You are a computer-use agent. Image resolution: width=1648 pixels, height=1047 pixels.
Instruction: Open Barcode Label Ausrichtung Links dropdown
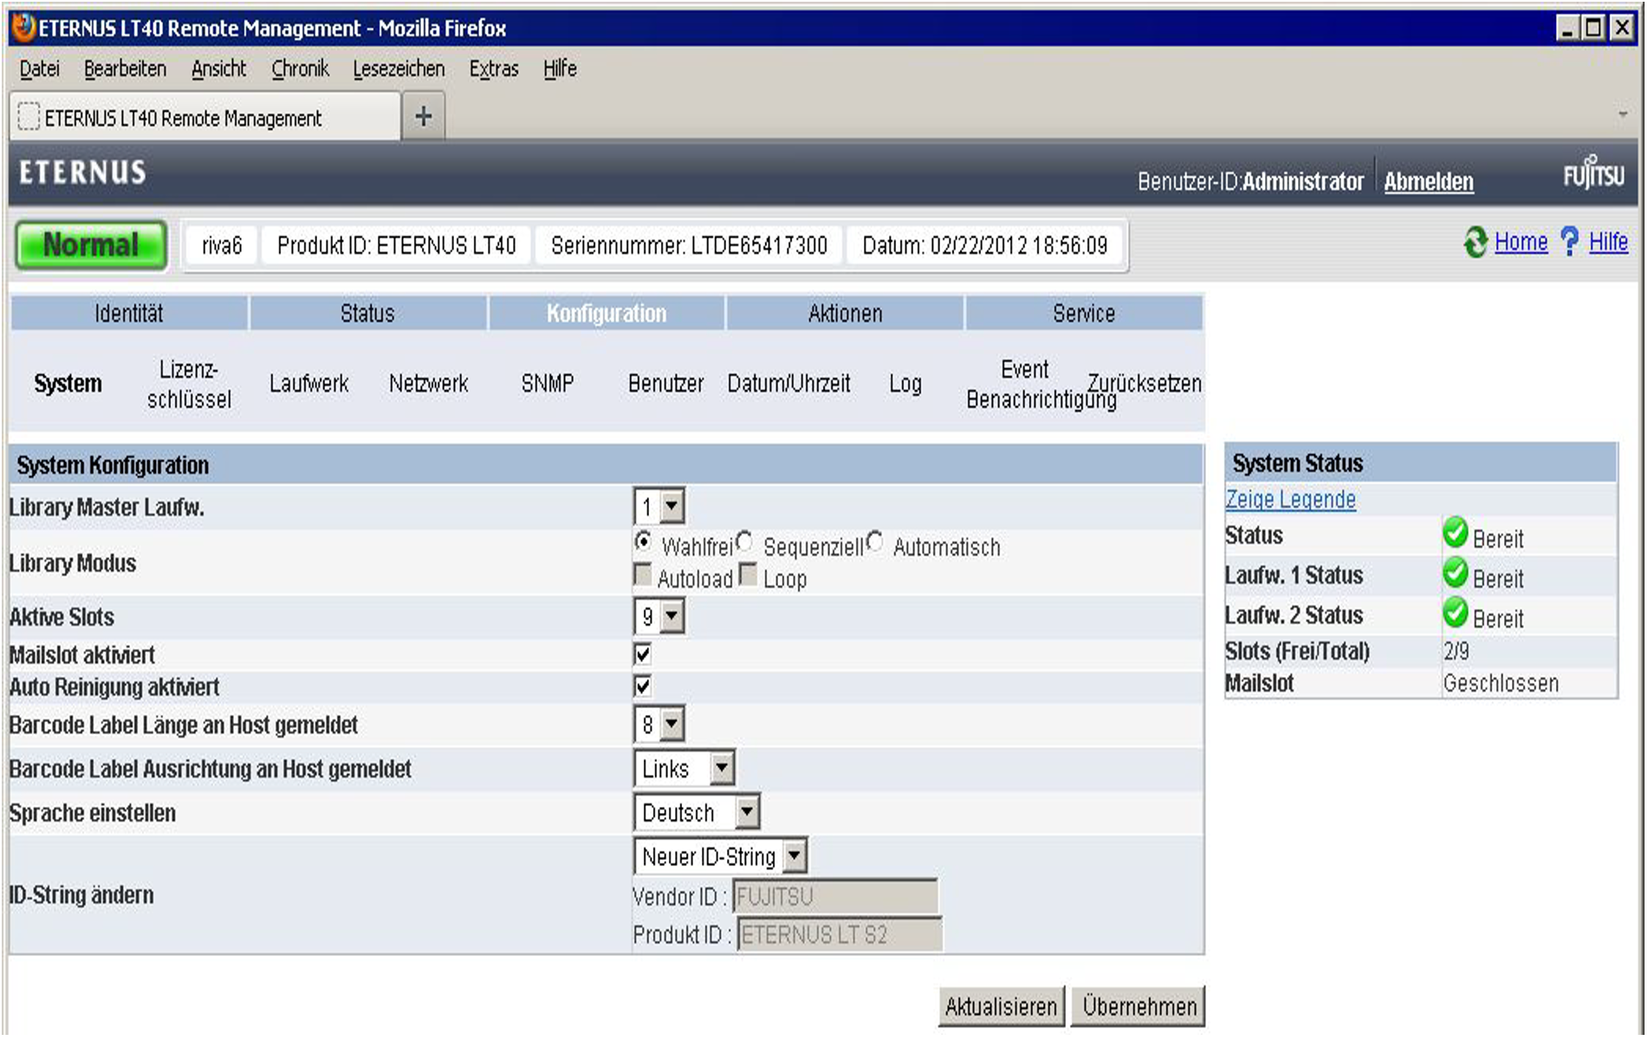(x=685, y=768)
